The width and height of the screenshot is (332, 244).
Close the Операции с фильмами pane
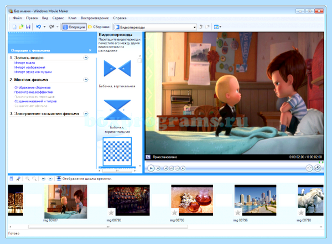(x=90, y=50)
